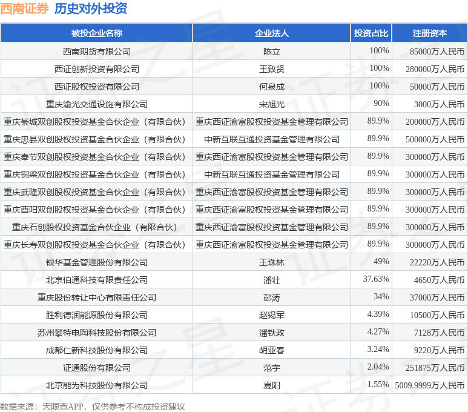Click 中新互联互通投资基金管理有限公司 in 重庆忠县 row

pos(272,139)
